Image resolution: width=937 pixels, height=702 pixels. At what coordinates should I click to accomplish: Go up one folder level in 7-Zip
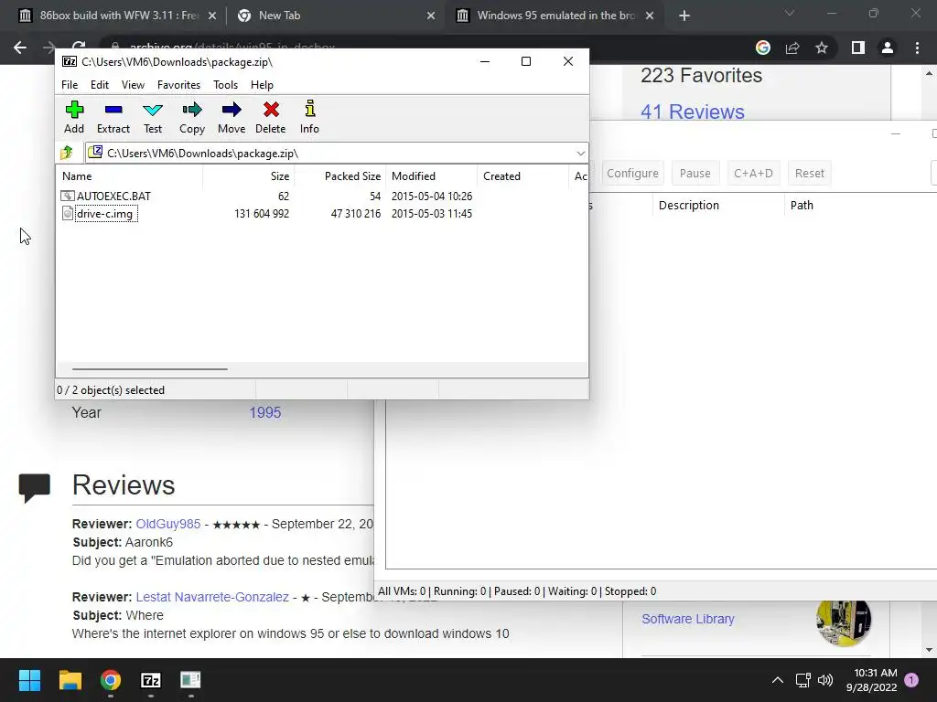coord(67,153)
